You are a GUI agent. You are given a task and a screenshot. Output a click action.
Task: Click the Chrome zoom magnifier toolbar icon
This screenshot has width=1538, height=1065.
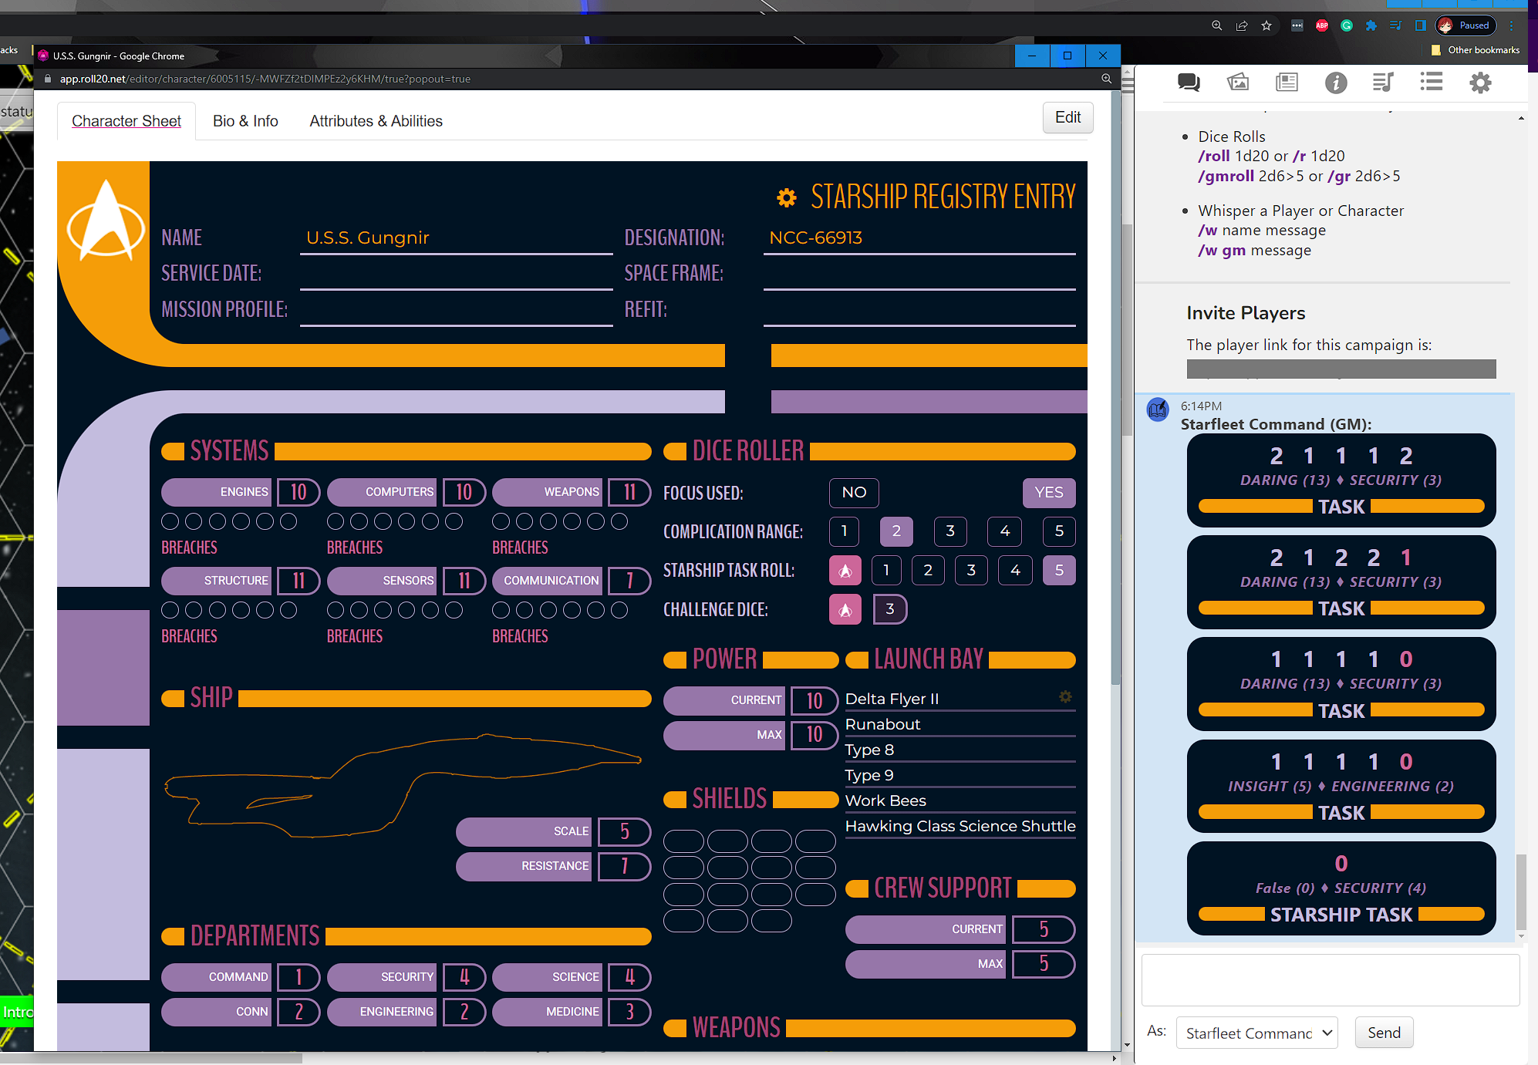[x=1216, y=25]
